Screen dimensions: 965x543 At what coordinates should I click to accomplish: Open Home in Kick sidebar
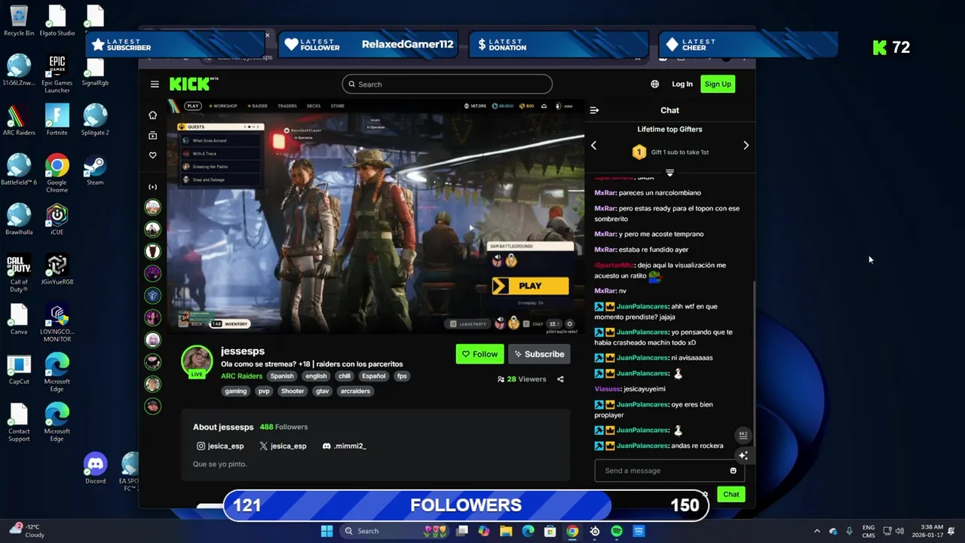coord(153,115)
